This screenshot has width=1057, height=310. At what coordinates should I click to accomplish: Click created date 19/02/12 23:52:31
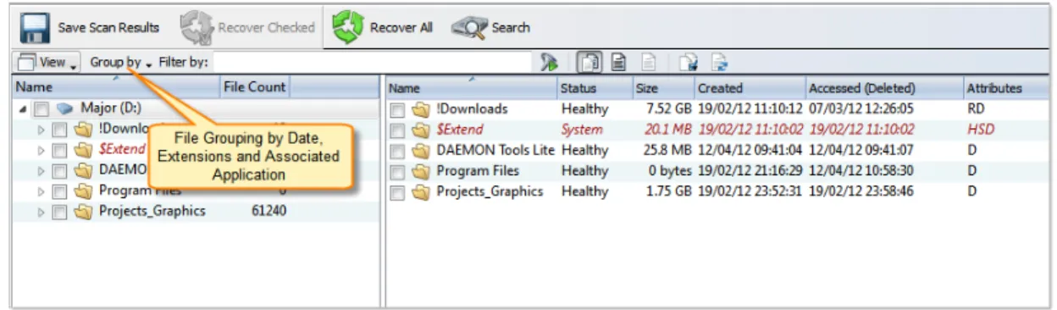click(x=750, y=192)
